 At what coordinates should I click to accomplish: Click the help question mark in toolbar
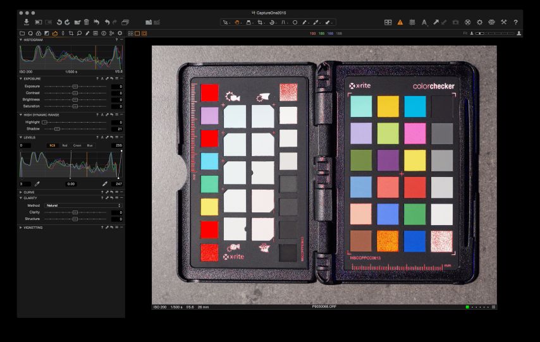pos(515,22)
